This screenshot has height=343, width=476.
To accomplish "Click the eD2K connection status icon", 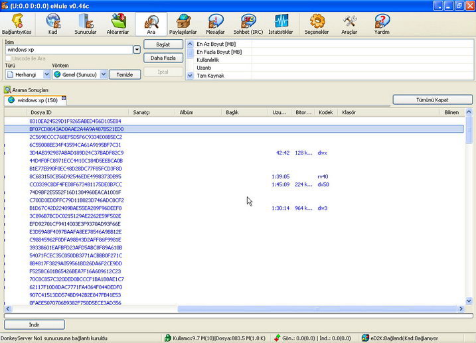I will coord(365,338).
